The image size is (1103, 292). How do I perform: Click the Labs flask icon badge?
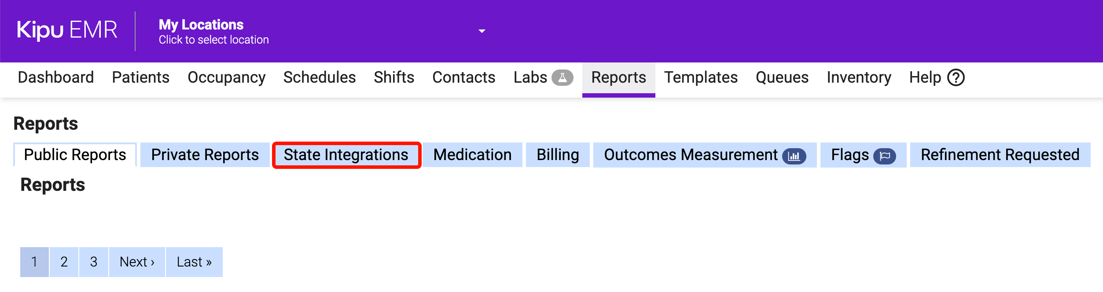[562, 78]
